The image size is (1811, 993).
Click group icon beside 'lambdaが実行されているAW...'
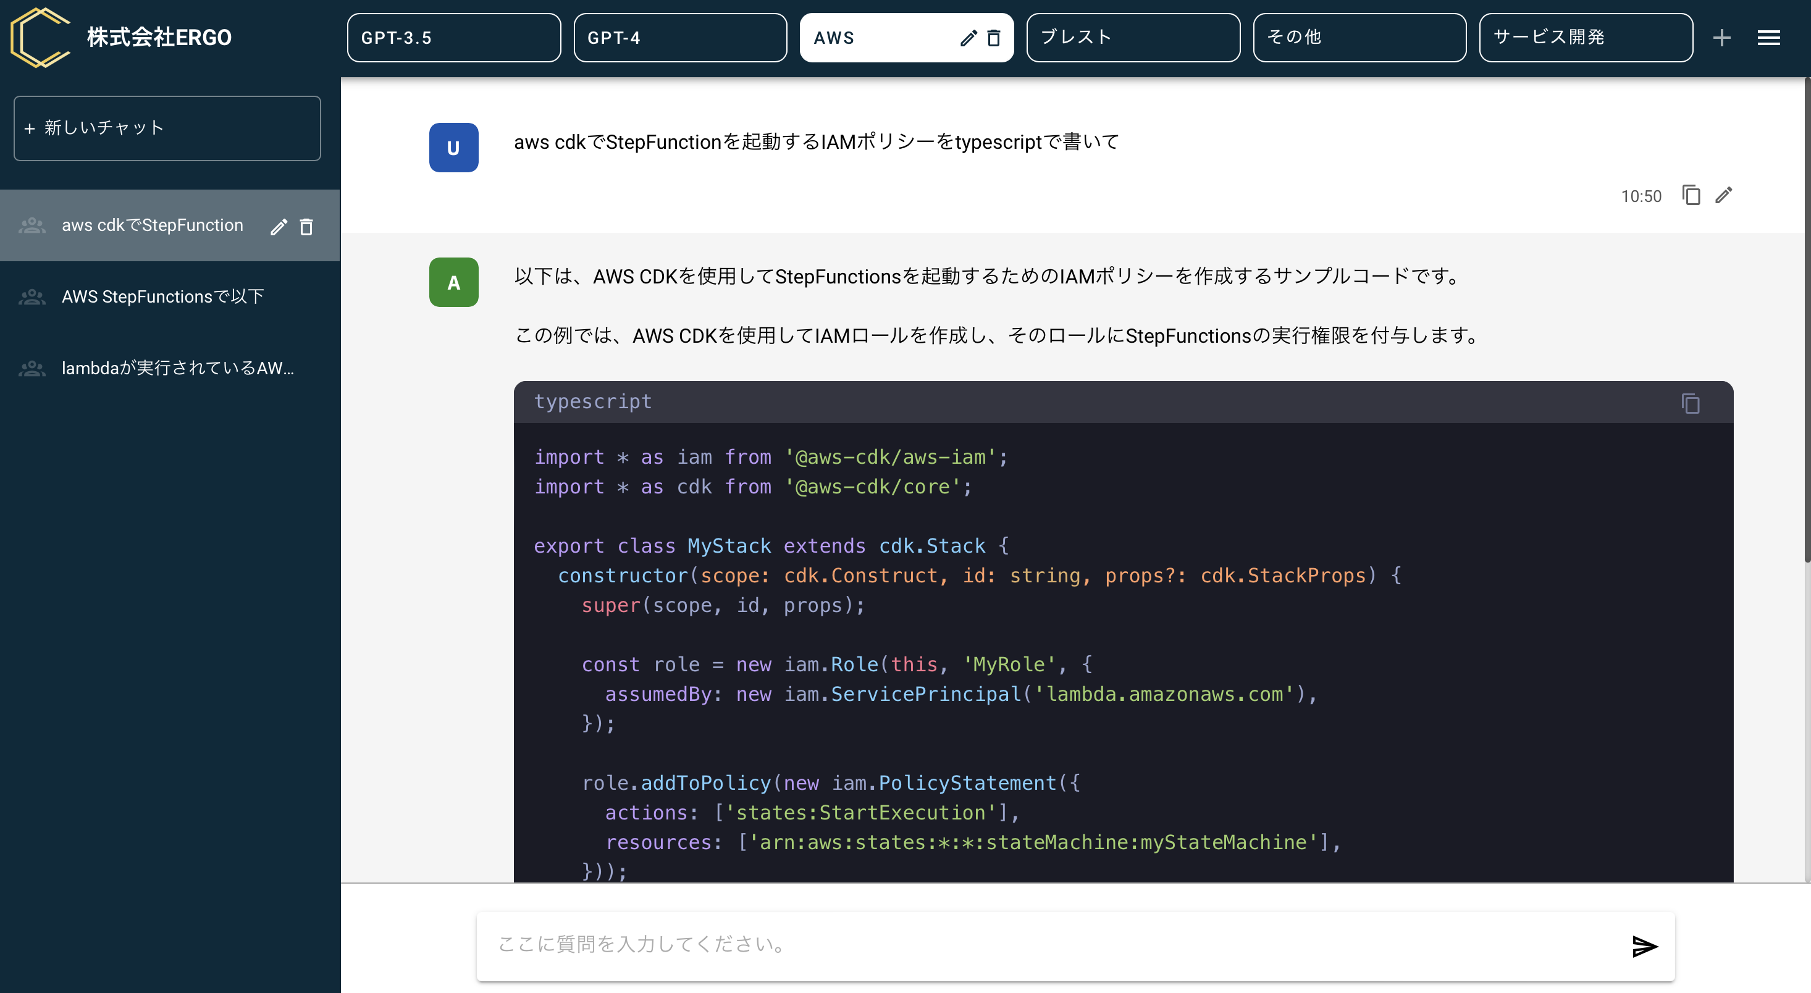click(x=32, y=368)
